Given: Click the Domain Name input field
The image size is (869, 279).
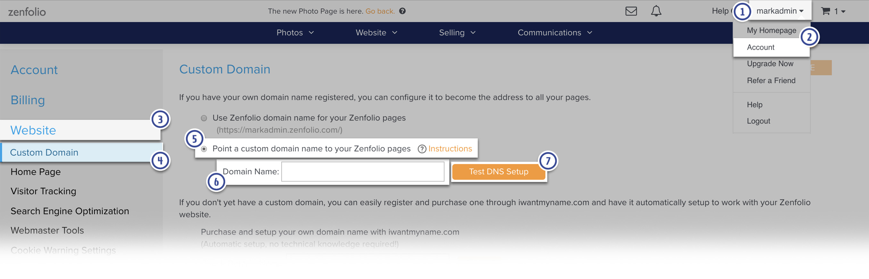Looking at the screenshot, I should 363,172.
